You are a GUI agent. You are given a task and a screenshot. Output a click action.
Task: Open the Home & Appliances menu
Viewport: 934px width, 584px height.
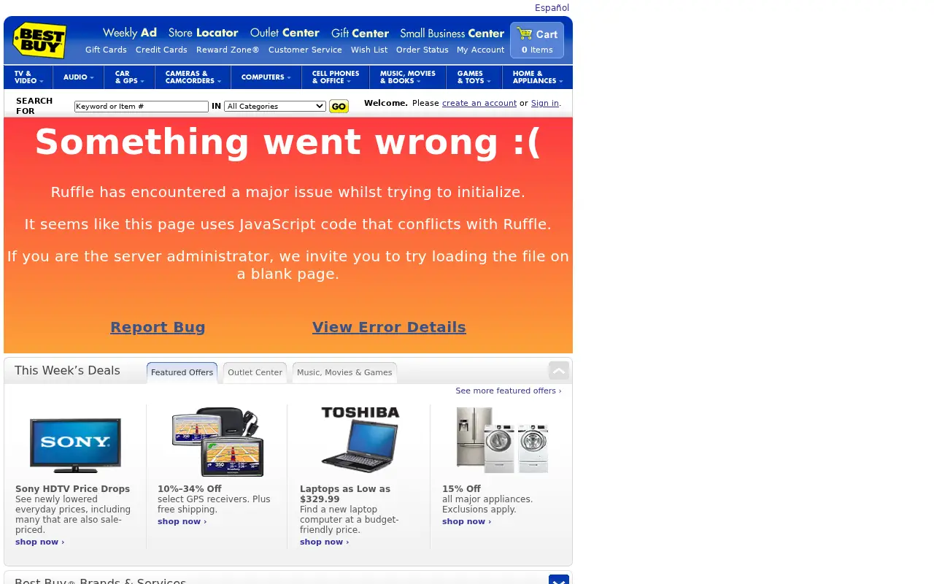537,77
